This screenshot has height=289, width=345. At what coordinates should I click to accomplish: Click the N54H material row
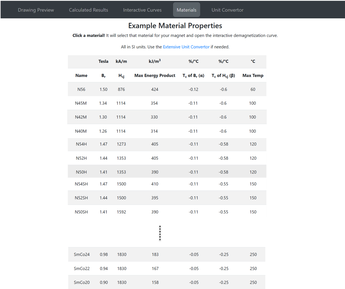click(x=81, y=144)
